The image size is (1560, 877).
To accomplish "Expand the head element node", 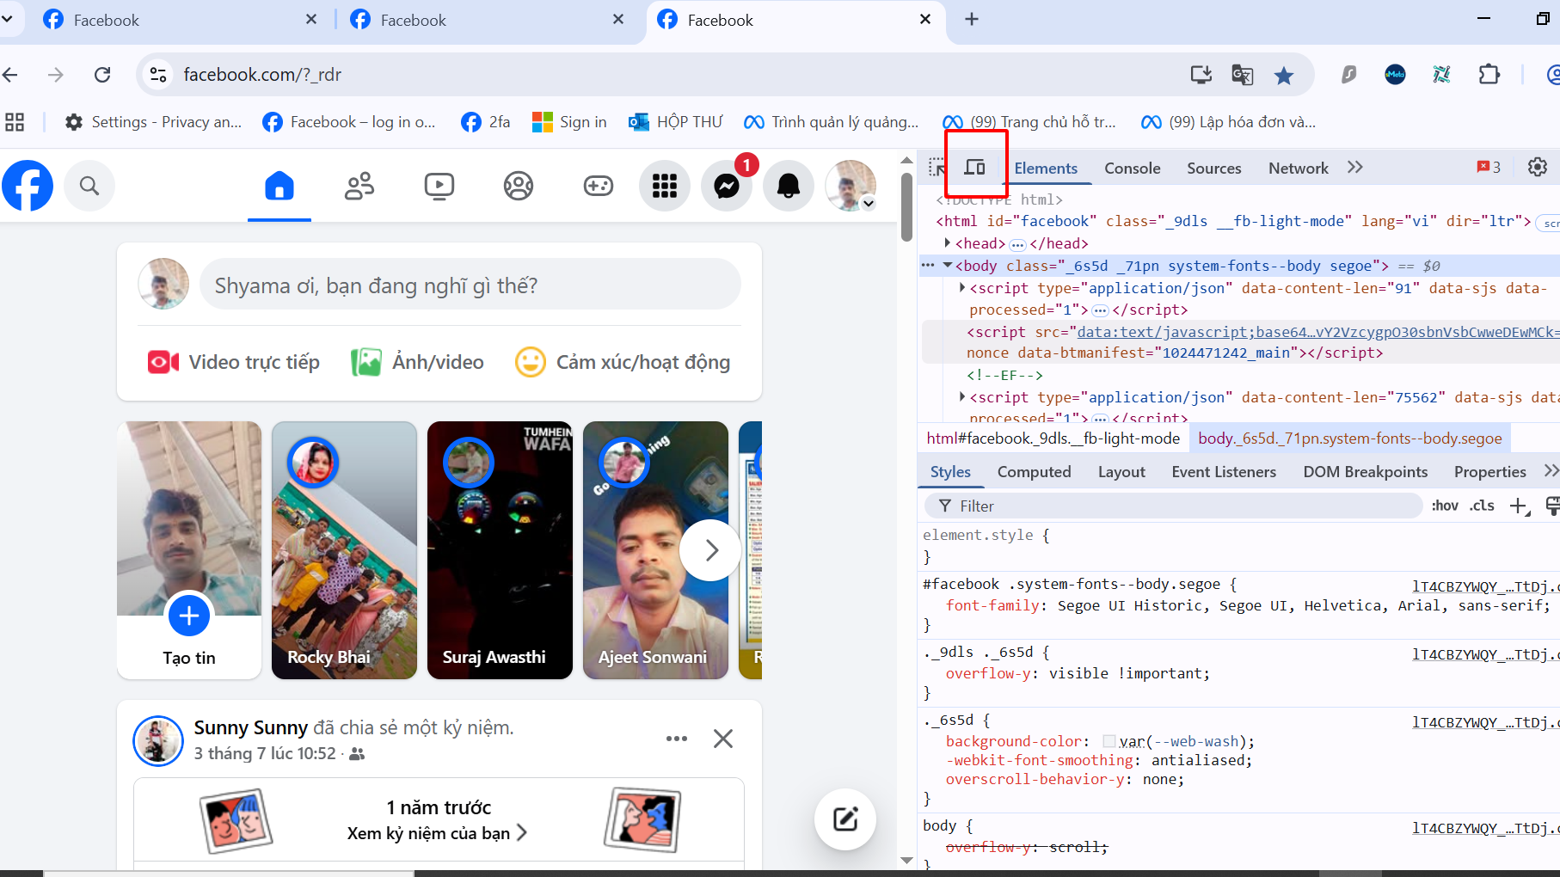I will 948,243.
